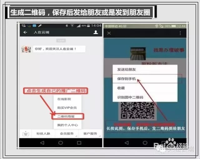
Task: Select 购买VIP会员 from the popup menu
Action: [67, 108]
